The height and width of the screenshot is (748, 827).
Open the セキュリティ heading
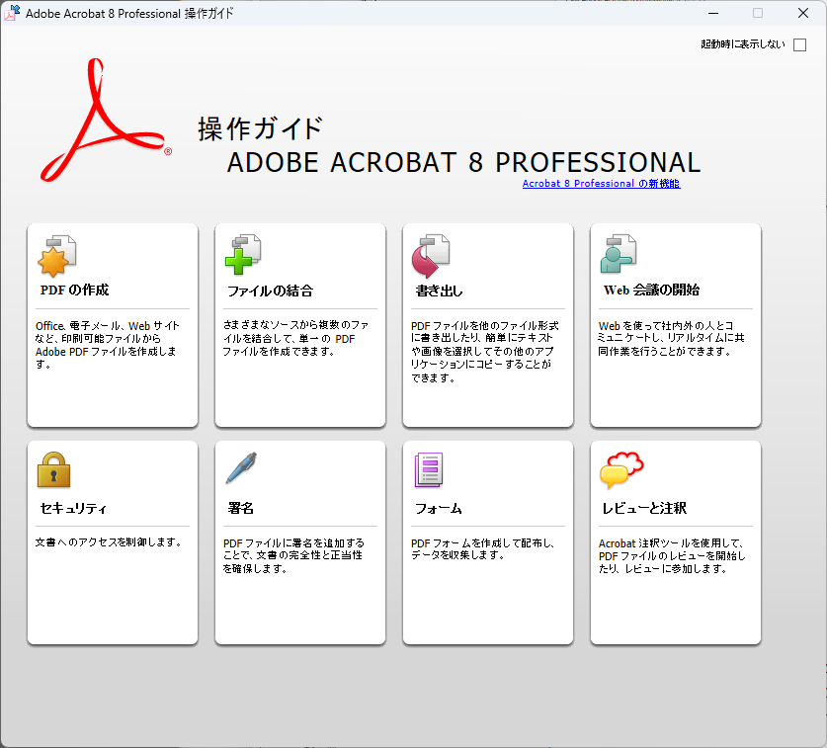(73, 508)
